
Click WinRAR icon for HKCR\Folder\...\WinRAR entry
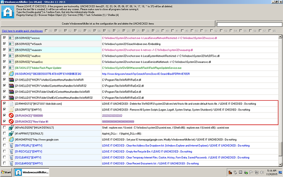point(11,92)
